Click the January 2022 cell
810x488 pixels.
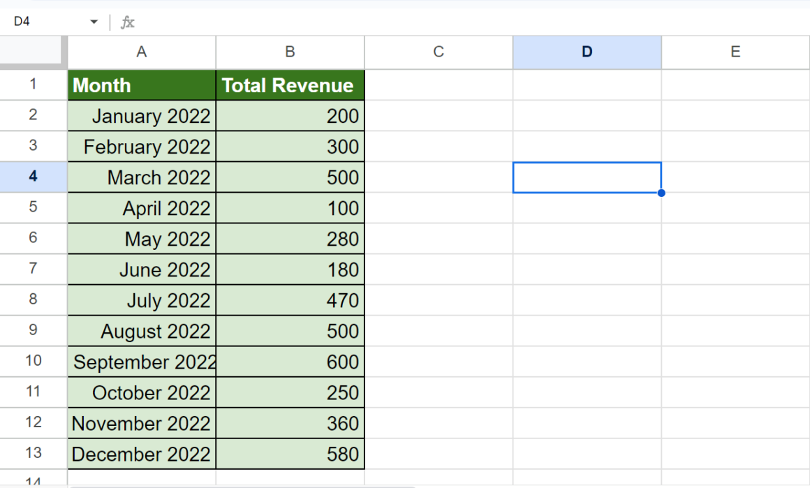pos(141,115)
